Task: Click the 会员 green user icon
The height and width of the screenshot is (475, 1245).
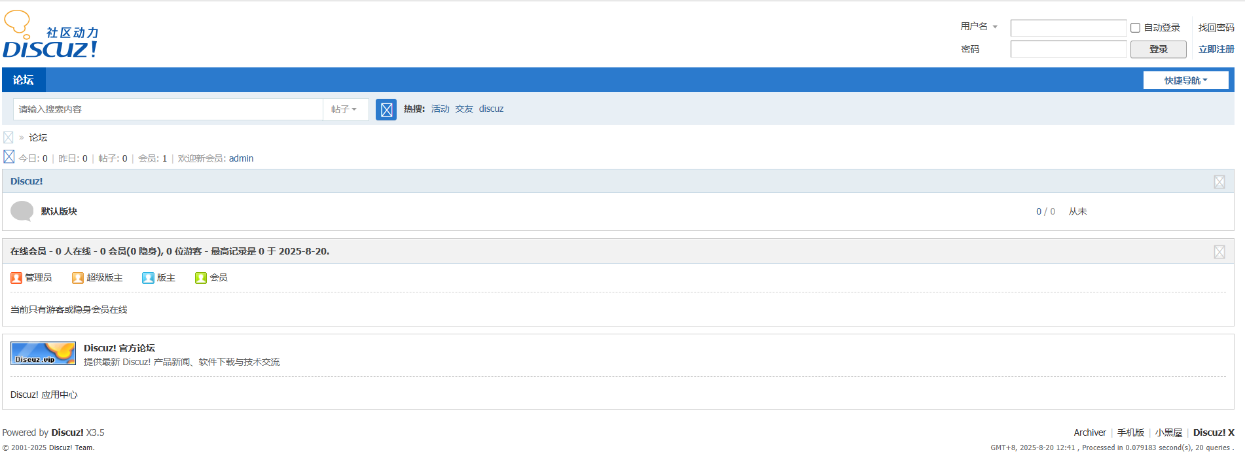Action: 201,278
